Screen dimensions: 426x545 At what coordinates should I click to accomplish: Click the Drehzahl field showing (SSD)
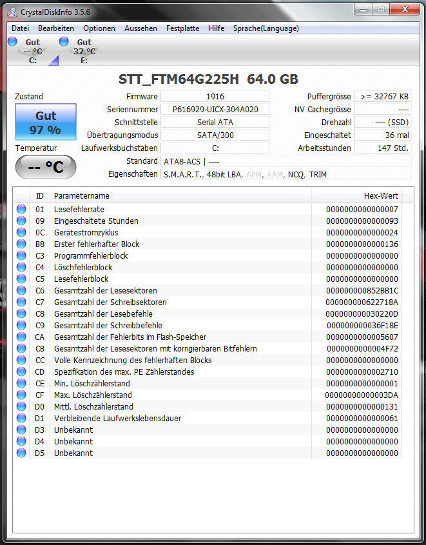(x=383, y=122)
